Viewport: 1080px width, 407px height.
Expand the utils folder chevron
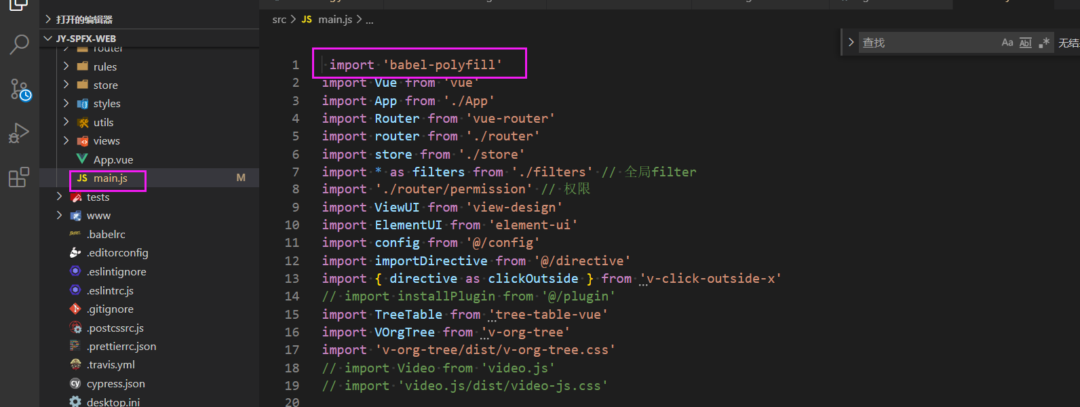(66, 122)
